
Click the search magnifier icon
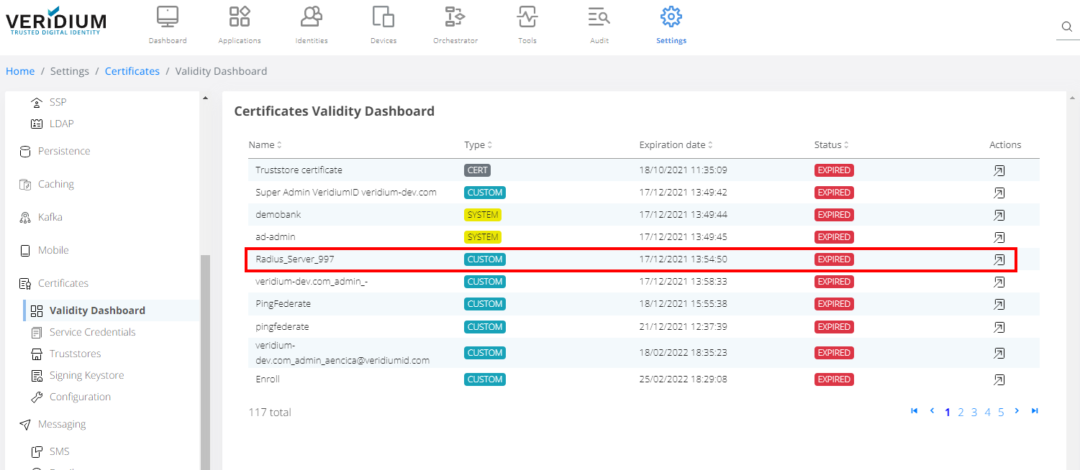1067,27
